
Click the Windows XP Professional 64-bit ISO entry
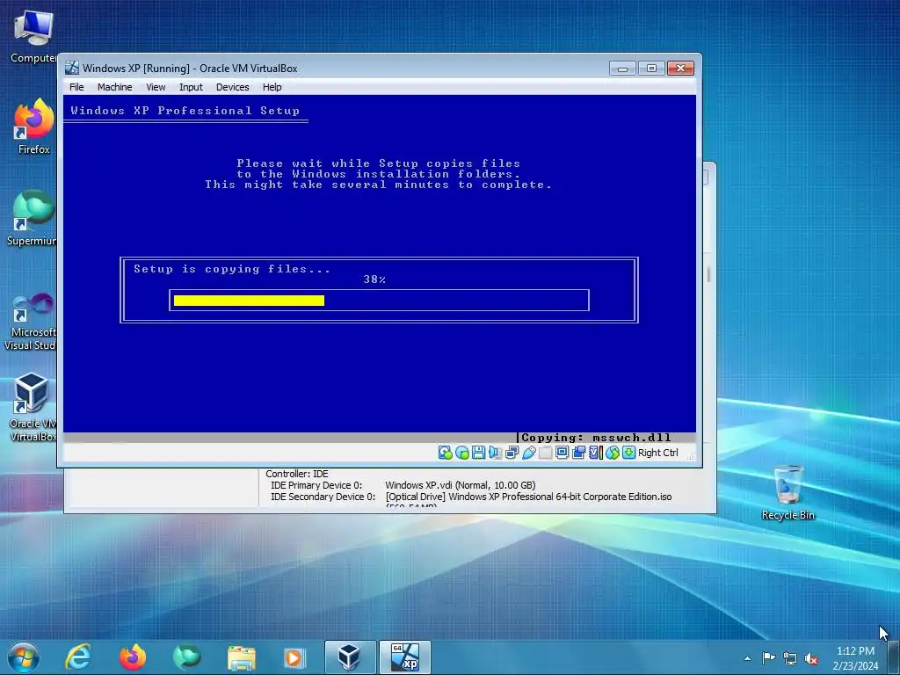tap(528, 497)
